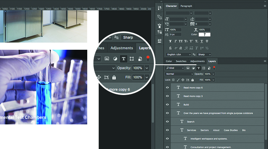Expand icon dock with left double-arrow
The height and width of the screenshot is (149, 268).
point(161,2)
